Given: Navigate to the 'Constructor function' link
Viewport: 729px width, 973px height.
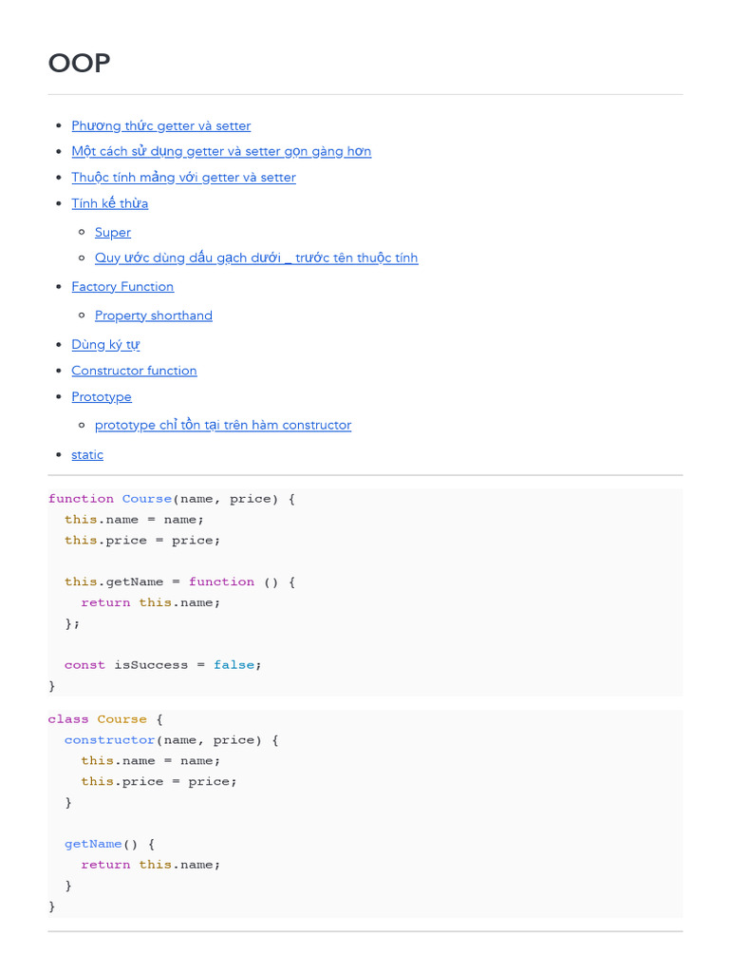Looking at the screenshot, I should 134,371.
